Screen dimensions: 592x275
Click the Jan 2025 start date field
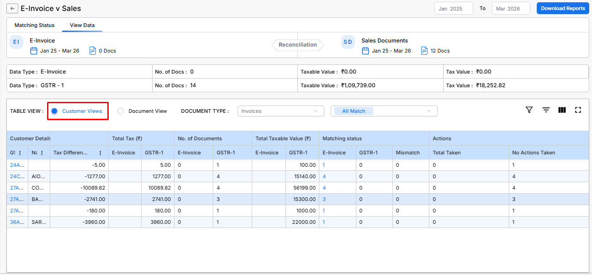coord(453,9)
